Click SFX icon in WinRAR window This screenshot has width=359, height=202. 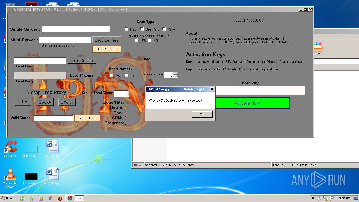317,49
